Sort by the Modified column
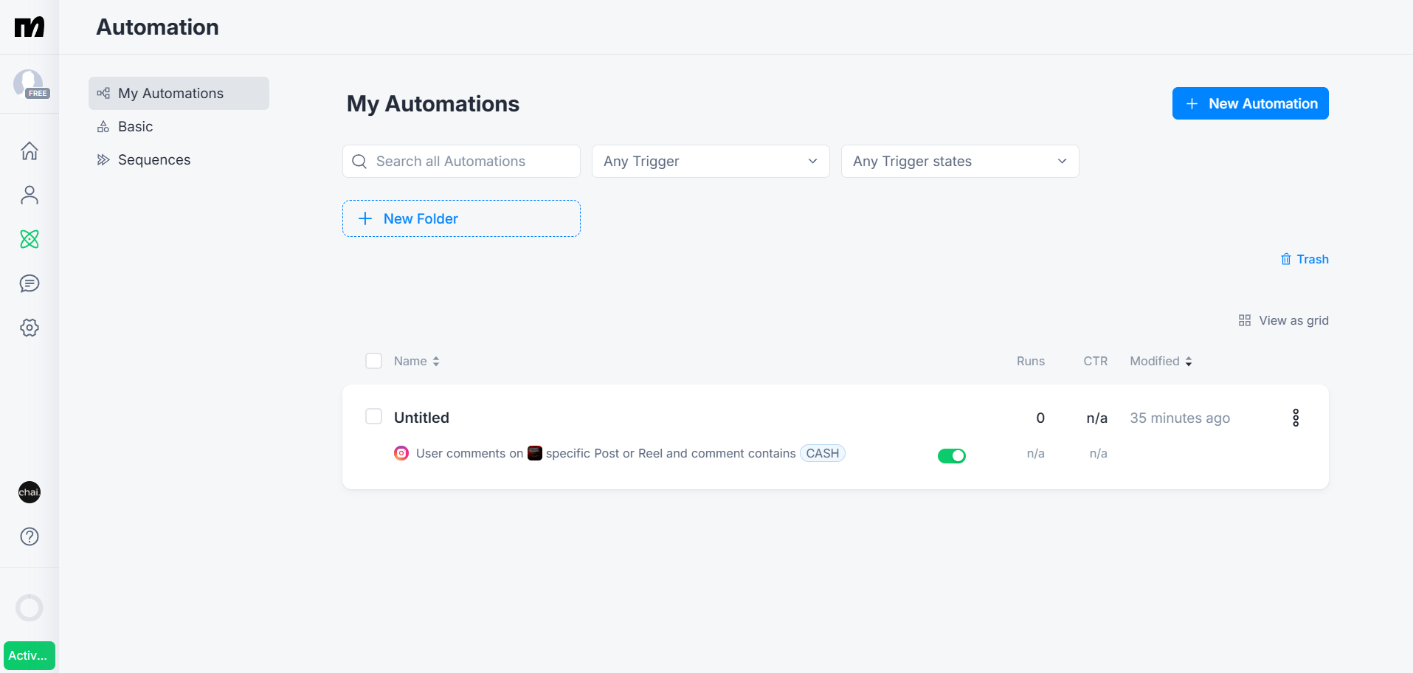 (x=1161, y=361)
